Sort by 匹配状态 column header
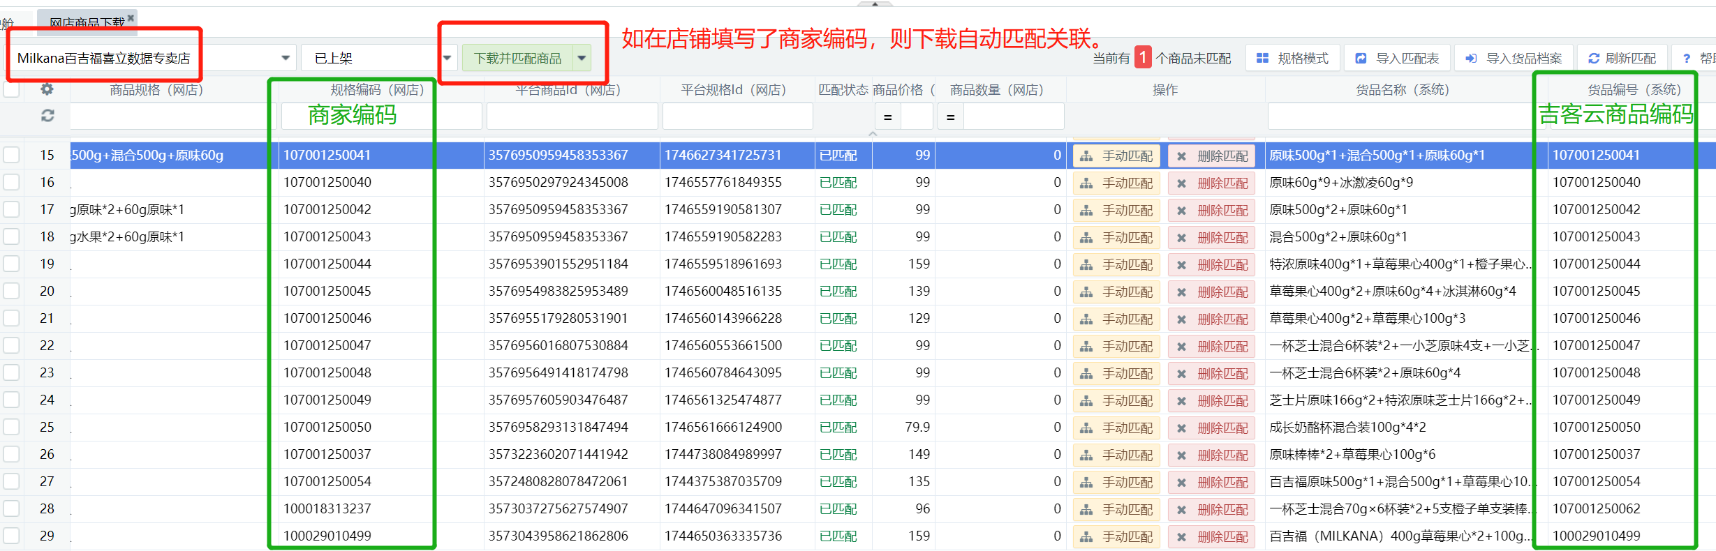Image resolution: width=1716 pixels, height=551 pixels. click(843, 90)
